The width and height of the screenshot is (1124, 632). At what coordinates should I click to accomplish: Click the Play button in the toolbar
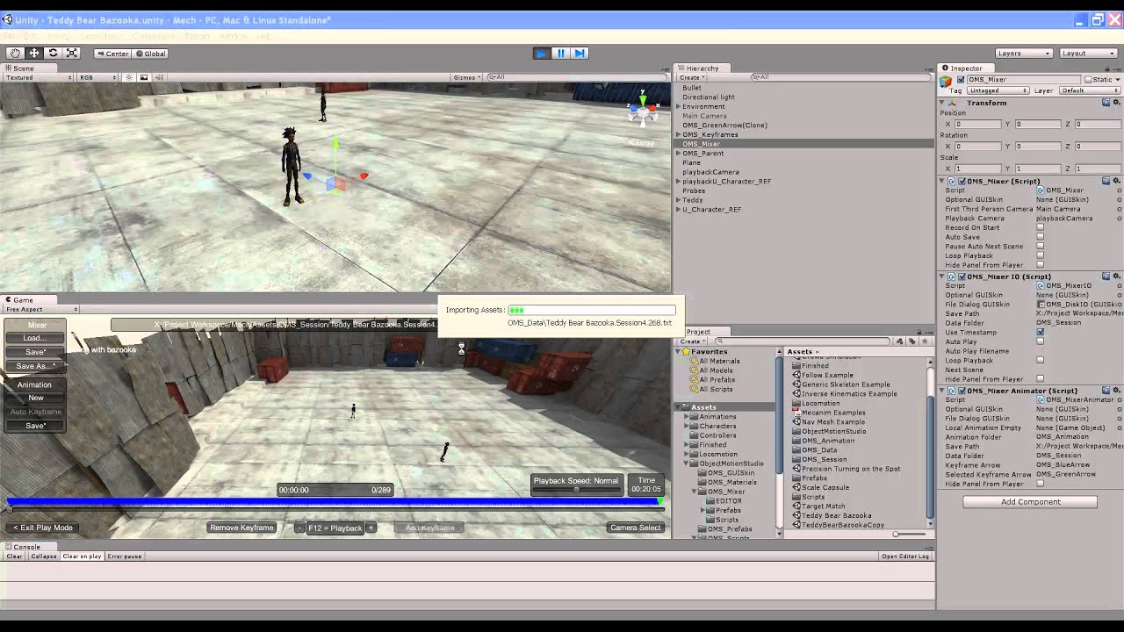pyautogui.click(x=542, y=54)
